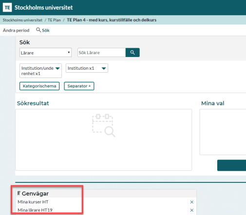Click the Mina val heading
This screenshot has height=215, width=246.
(213, 103)
